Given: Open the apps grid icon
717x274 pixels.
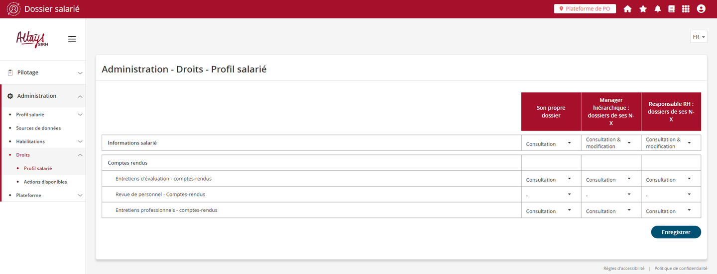Looking at the screenshot, I should click(x=686, y=9).
